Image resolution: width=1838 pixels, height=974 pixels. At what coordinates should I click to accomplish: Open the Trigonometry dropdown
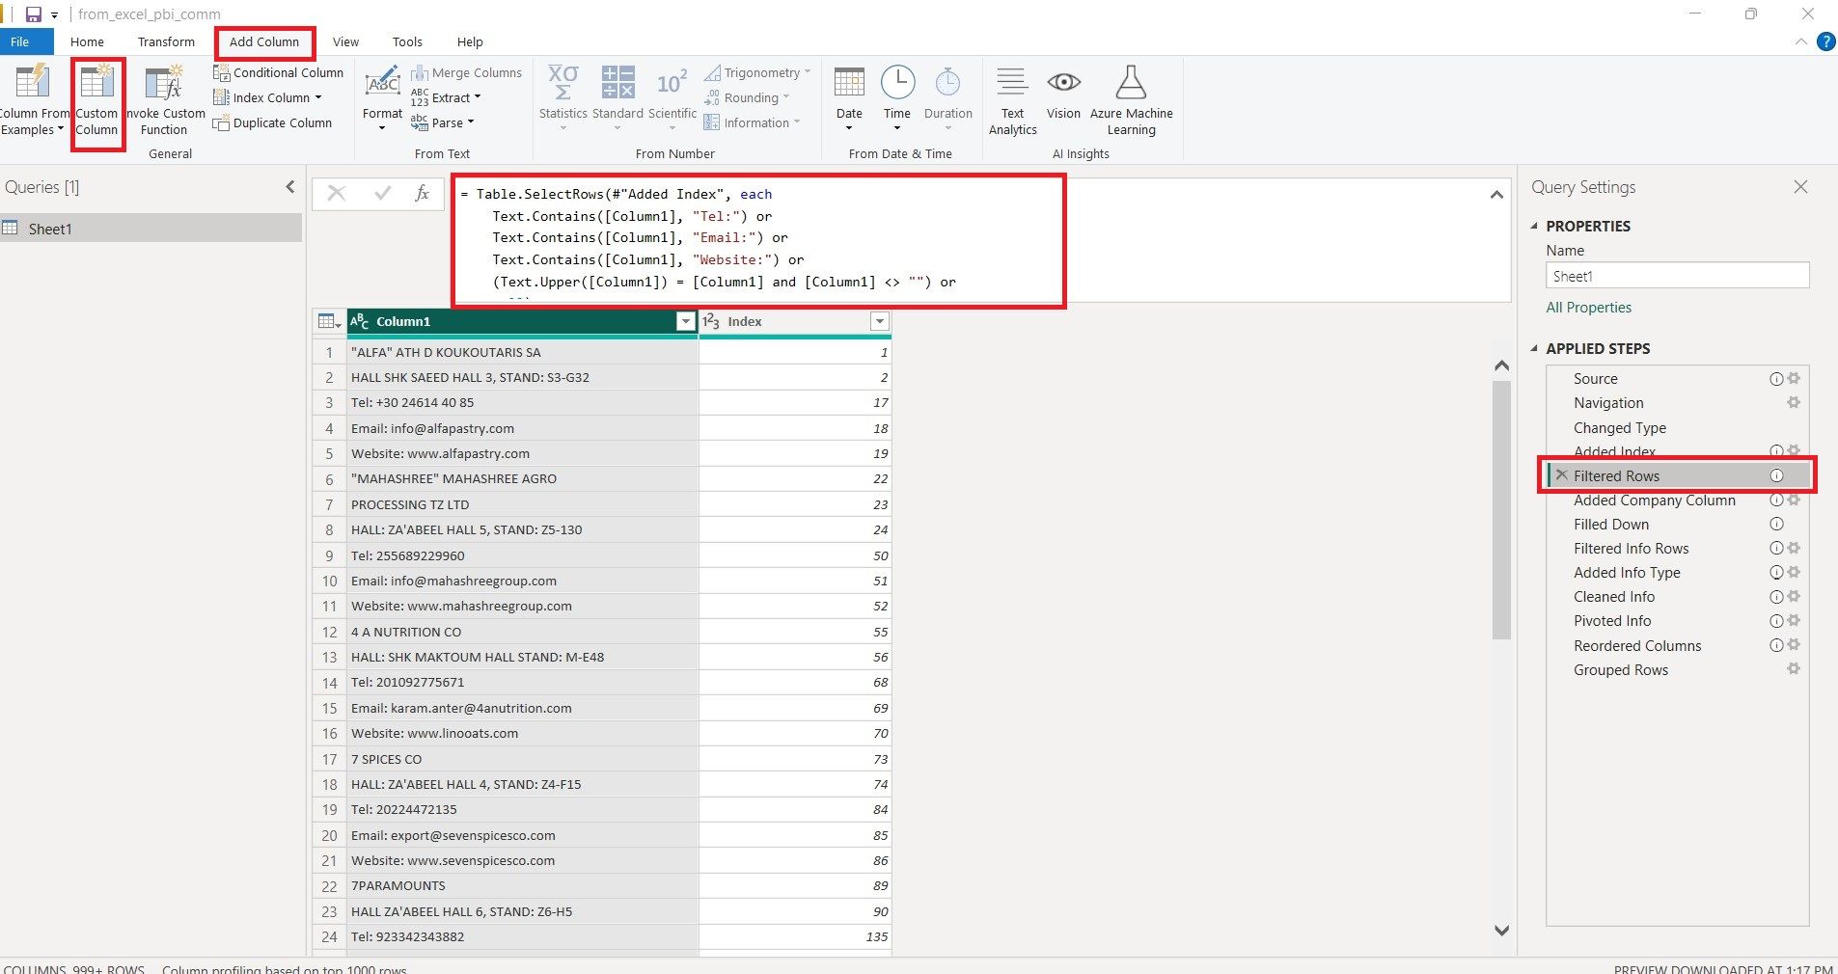757,72
